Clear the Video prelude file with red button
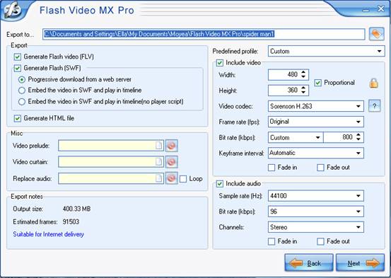This screenshot has height=278, width=391. [171, 146]
